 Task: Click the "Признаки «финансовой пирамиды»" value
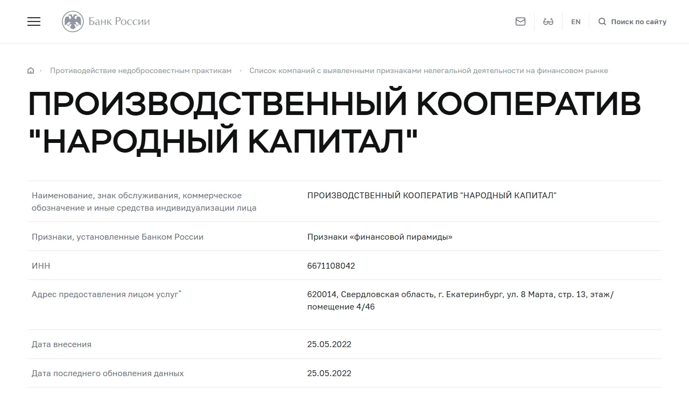point(379,237)
